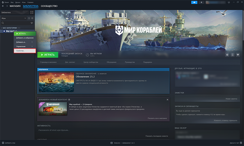Open Страница в магазине link

[48, 62]
